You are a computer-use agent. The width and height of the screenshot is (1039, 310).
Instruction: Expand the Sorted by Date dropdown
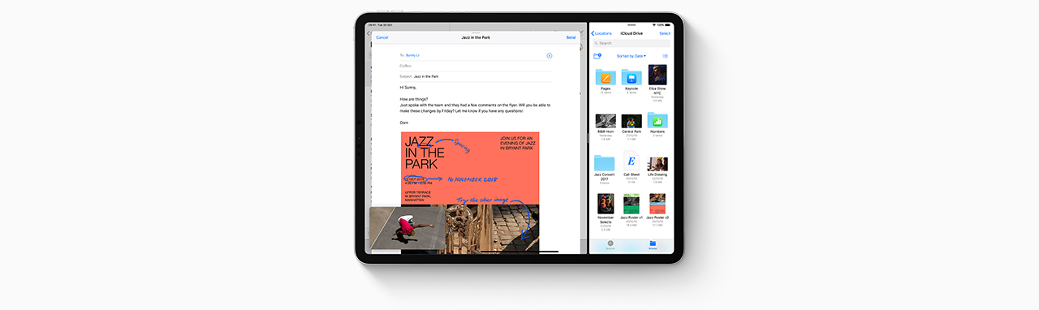632,56
